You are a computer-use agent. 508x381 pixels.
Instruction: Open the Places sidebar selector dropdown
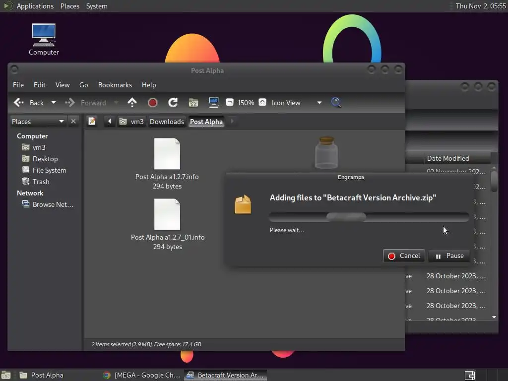38,122
